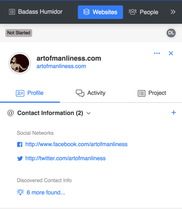Click the artofmanliness.com profile picture

tap(20, 63)
